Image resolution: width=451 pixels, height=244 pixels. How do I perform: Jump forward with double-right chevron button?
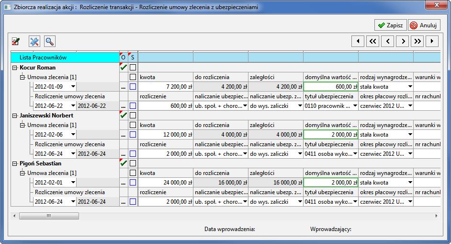[417, 41]
